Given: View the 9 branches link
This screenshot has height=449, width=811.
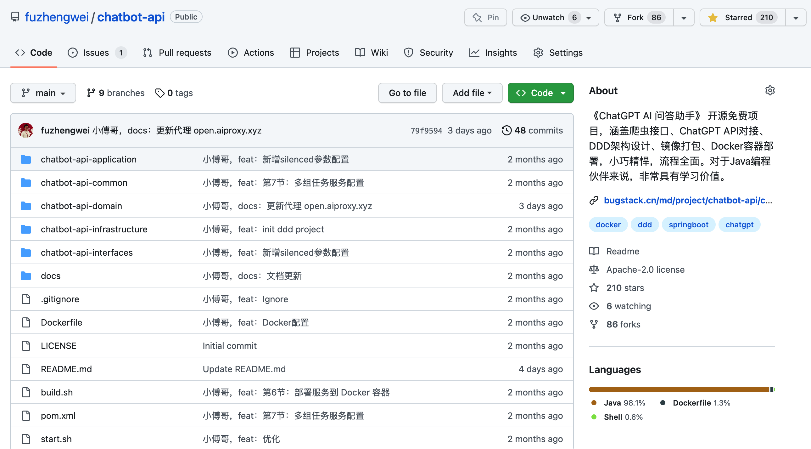Looking at the screenshot, I should [115, 93].
